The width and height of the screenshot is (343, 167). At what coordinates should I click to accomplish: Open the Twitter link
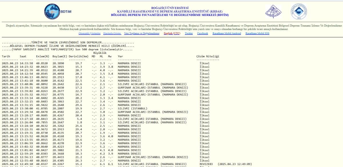click(x=189, y=33)
